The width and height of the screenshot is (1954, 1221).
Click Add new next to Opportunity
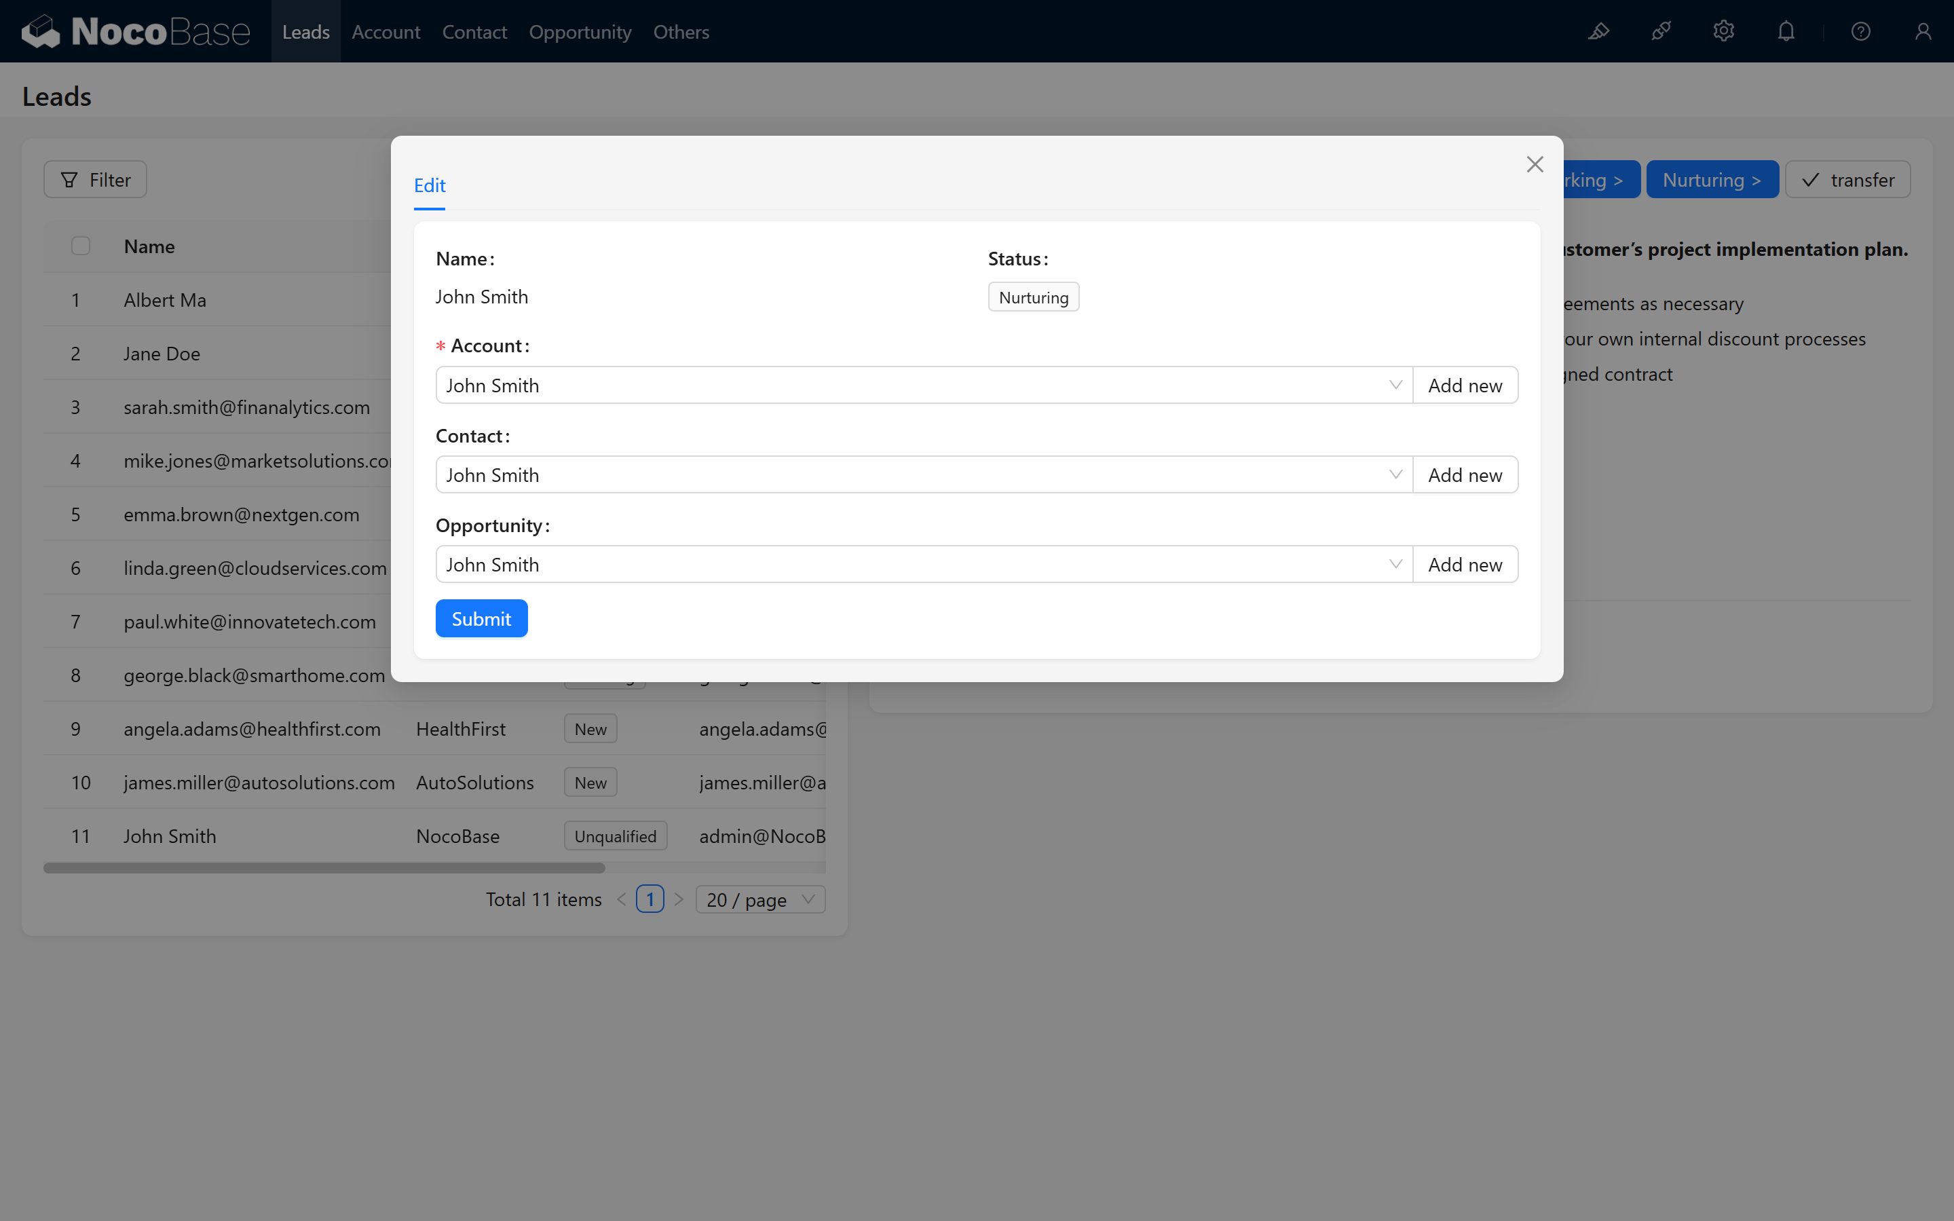click(x=1465, y=565)
